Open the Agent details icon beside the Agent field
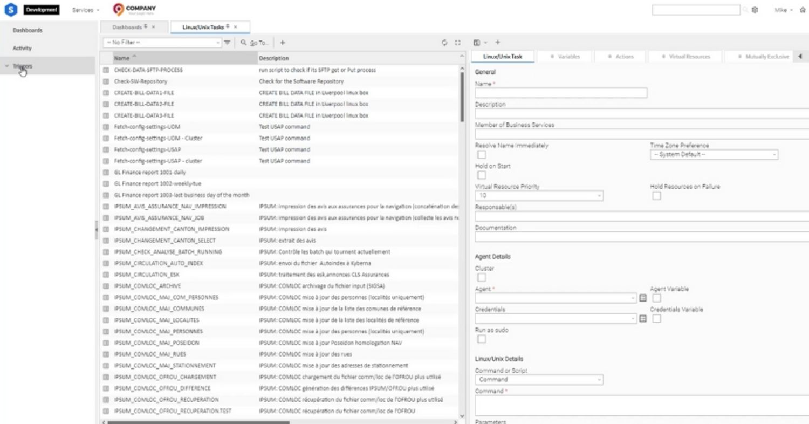The width and height of the screenshot is (809, 424). (642, 298)
